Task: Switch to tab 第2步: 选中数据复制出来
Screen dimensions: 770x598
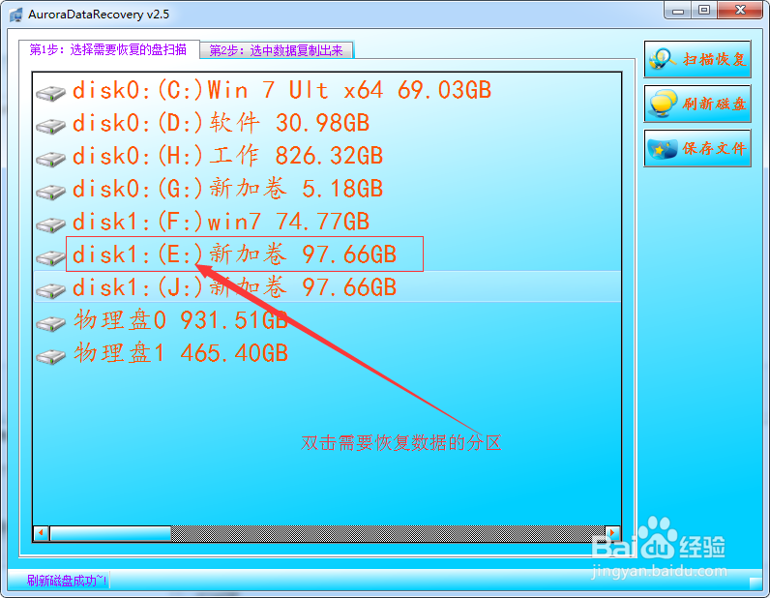Action: (x=277, y=50)
